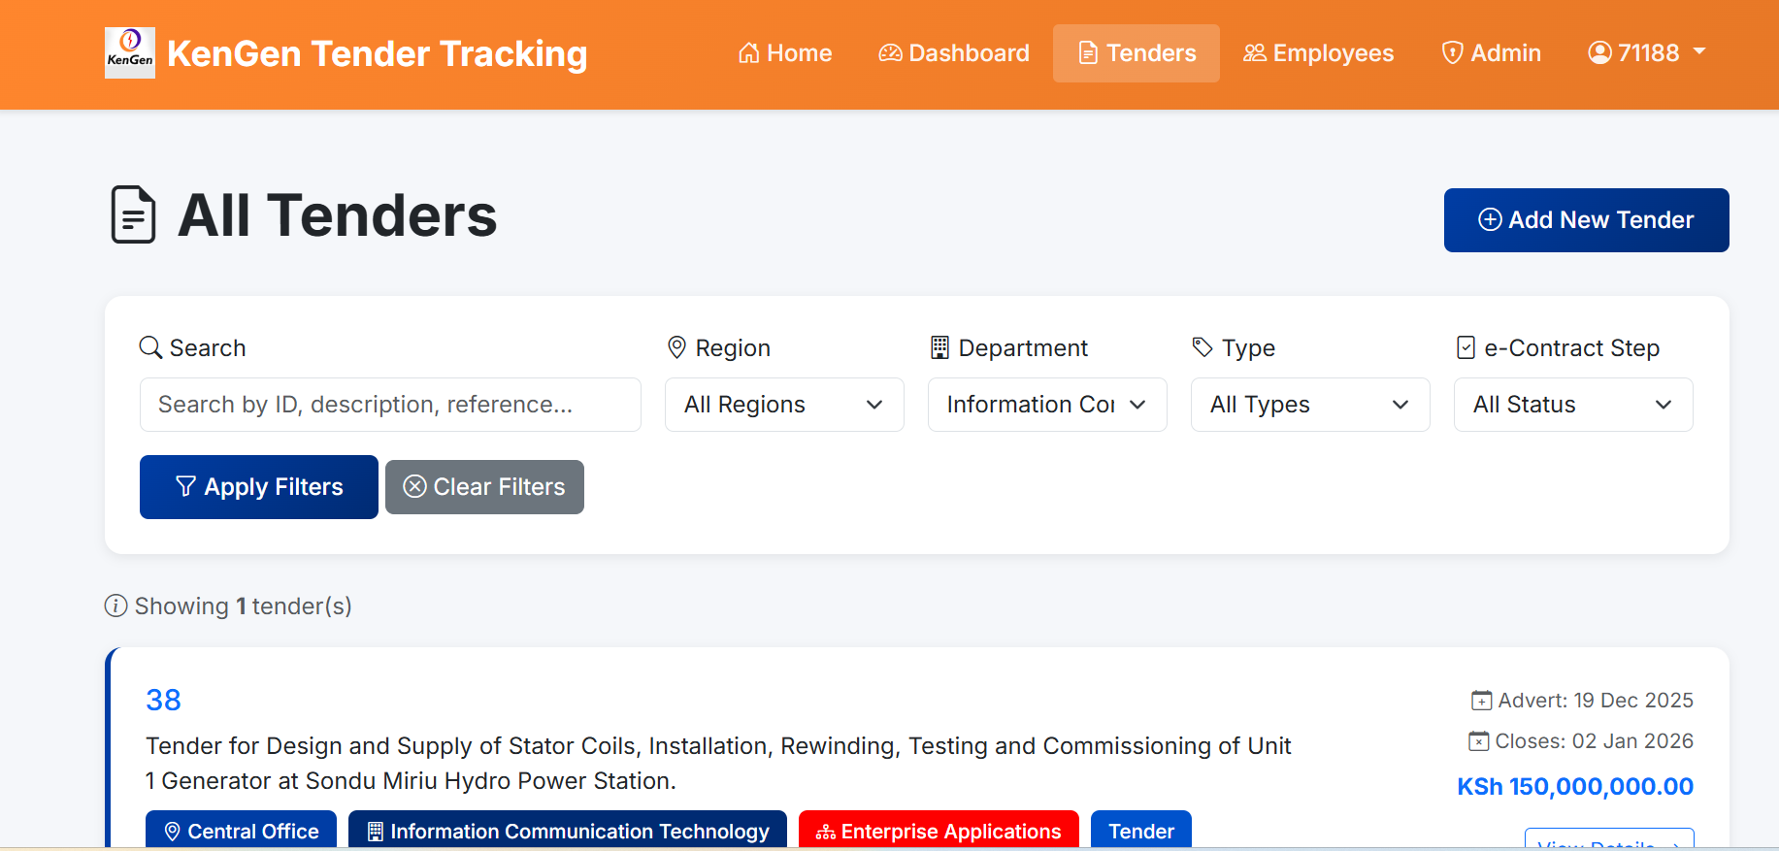Open the Employees section
1779x851 pixels.
[x=1319, y=53]
